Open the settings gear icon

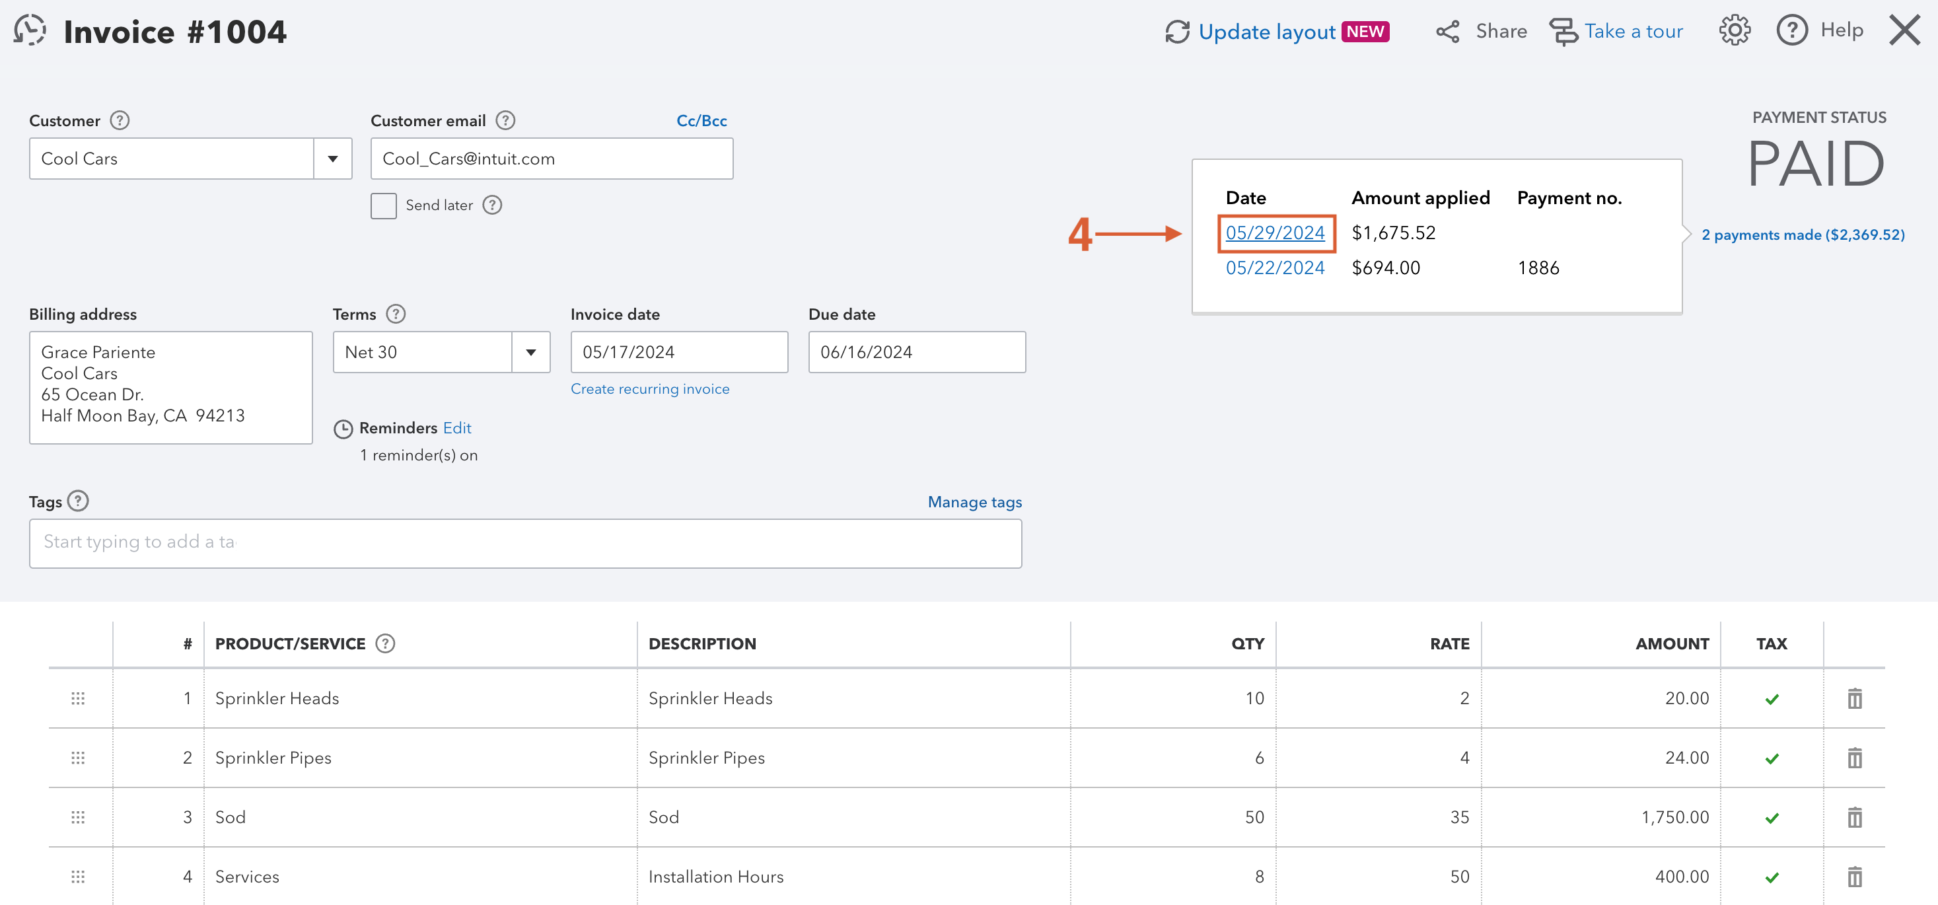click(1734, 30)
